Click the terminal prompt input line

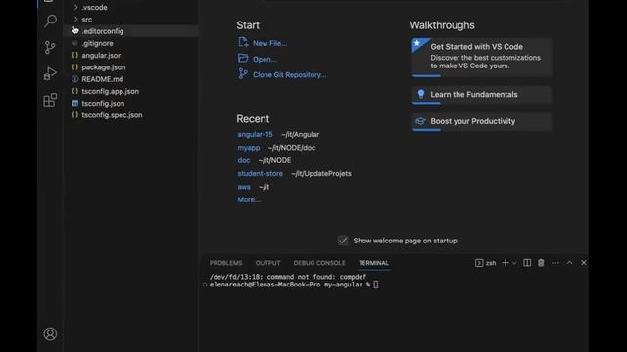coord(294,285)
